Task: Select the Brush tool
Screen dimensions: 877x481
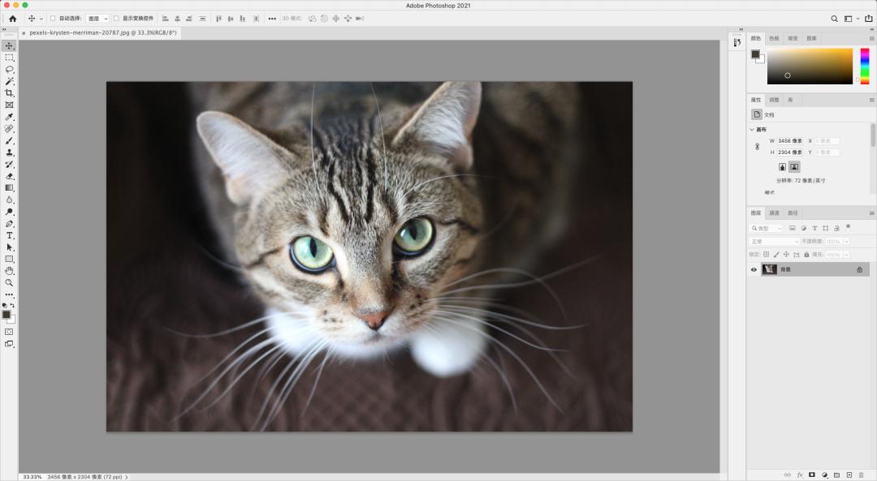Action: click(x=10, y=140)
